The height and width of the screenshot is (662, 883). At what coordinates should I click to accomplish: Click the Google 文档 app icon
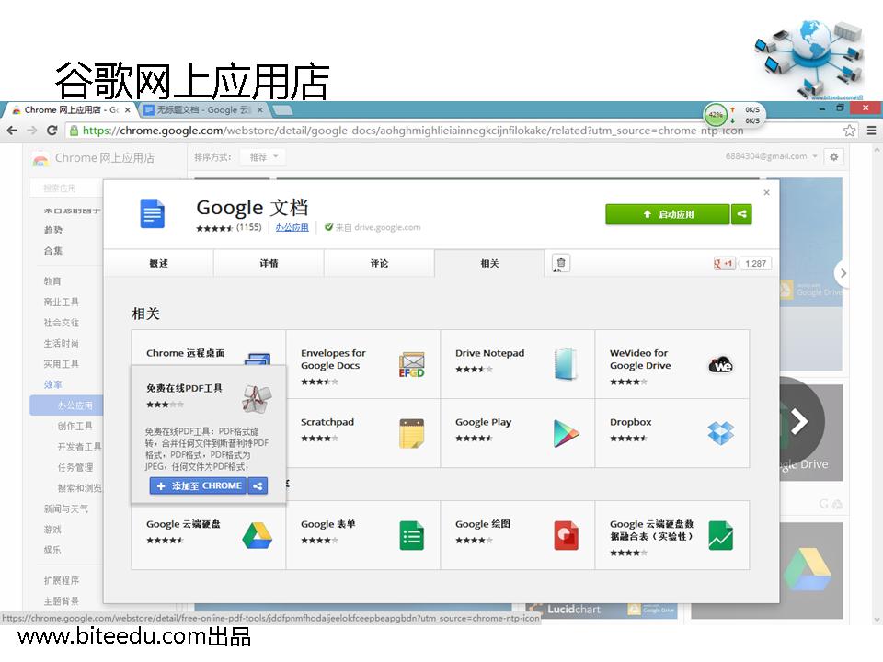click(x=153, y=214)
